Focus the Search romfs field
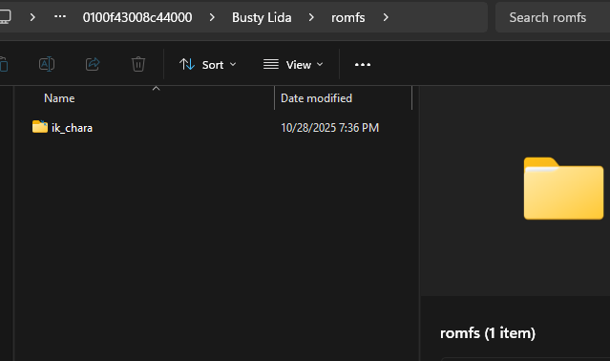This screenshot has height=361, width=610. coord(553,17)
